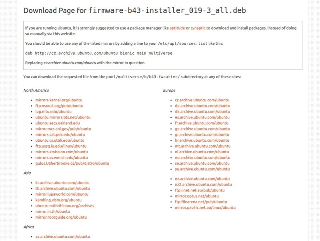
Task: Click mirror.mcs.anl.gov/pub/ubuntu link
Action: click(63, 129)
